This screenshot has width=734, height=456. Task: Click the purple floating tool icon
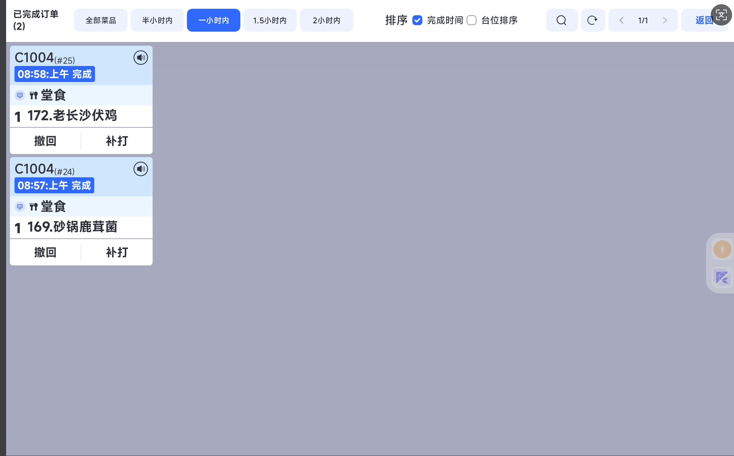point(722,277)
